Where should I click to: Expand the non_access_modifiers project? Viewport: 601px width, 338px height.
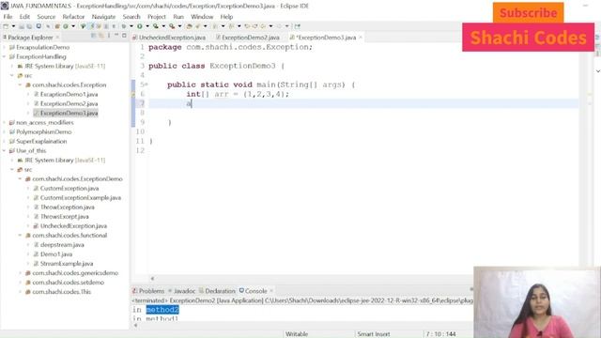(x=4, y=123)
